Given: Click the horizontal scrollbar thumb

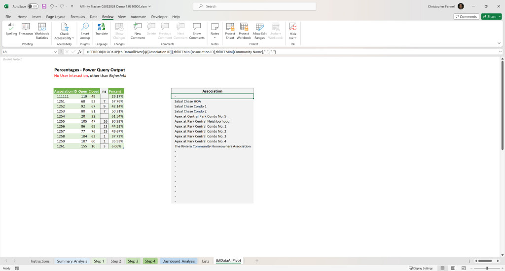Looking at the screenshot, I should (x=485, y=261).
